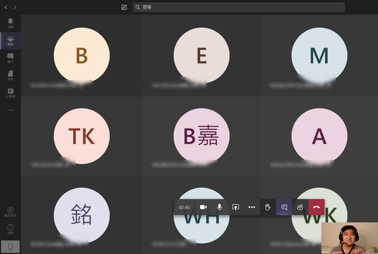Show the participants list
Image resolution: width=378 pixels, height=254 pixels.
click(300, 207)
